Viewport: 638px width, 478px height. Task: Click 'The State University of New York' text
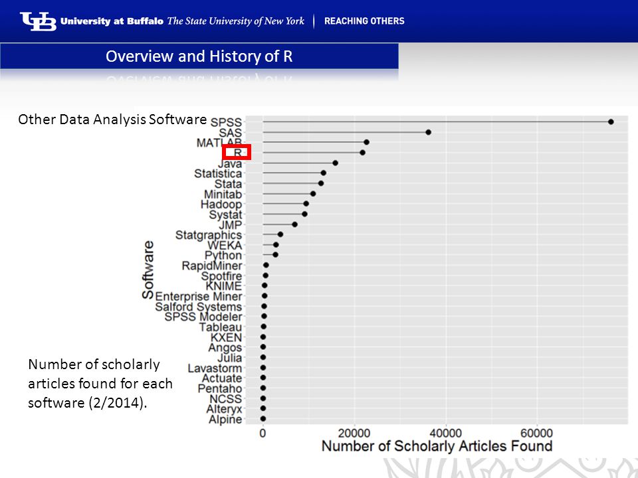pos(235,21)
